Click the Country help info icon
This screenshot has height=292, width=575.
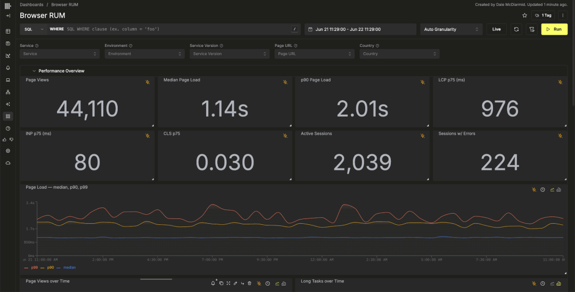click(x=377, y=46)
